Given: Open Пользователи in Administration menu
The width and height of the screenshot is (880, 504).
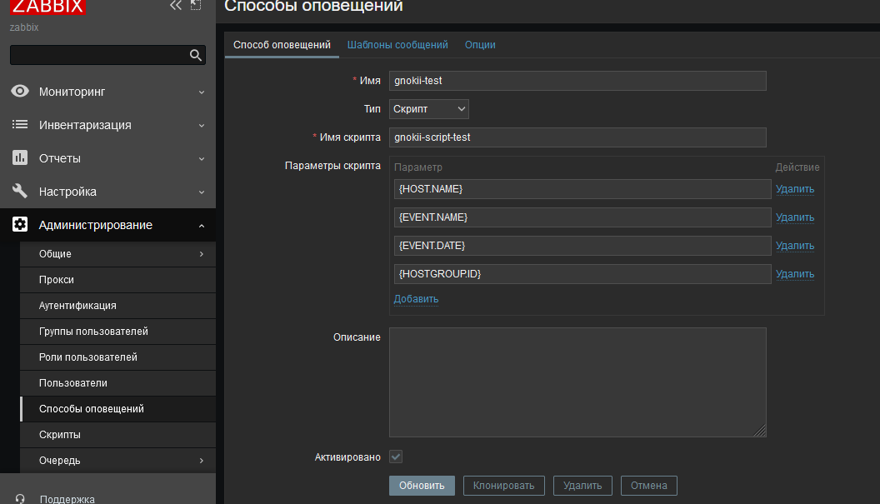Looking at the screenshot, I should [73, 383].
